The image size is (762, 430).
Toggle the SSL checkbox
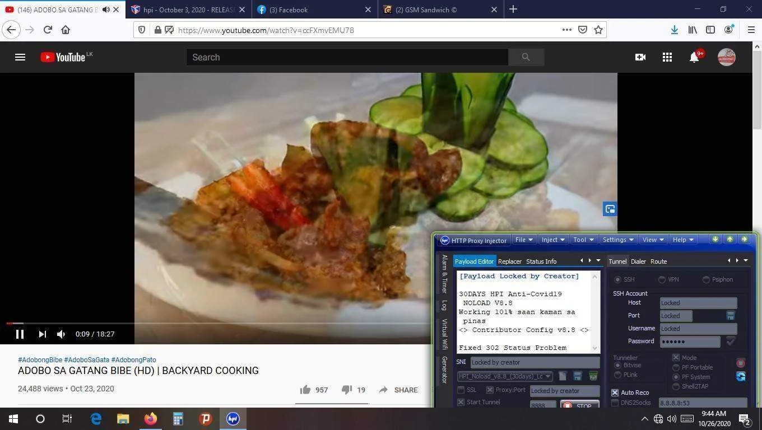click(461, 390)
